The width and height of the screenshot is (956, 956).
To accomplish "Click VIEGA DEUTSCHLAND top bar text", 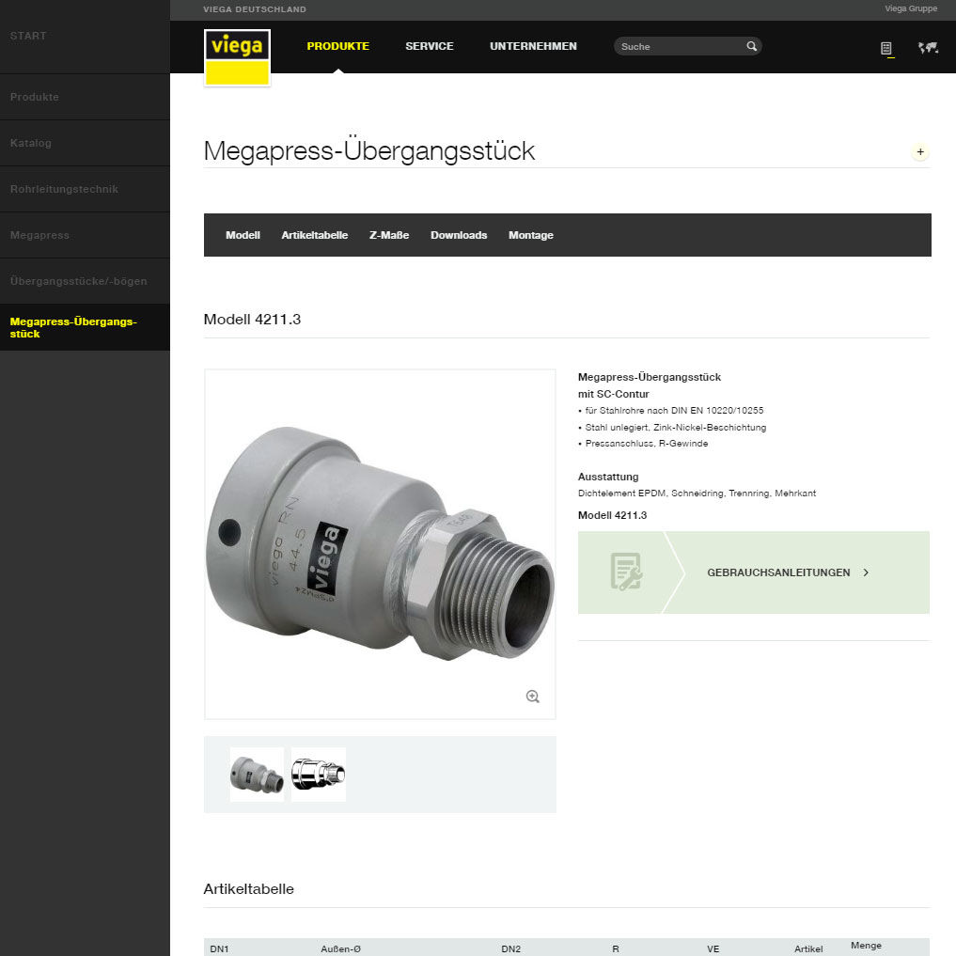I will [x=254, y=9].
